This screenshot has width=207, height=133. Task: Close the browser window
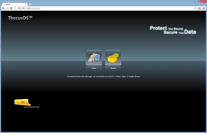coord(203,2)
